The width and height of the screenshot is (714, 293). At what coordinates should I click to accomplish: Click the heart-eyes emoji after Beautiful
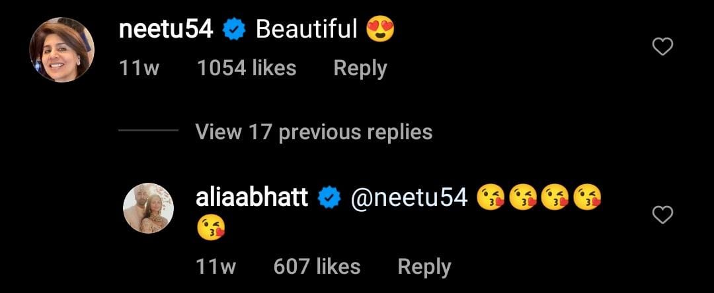pyautogui.click(x=380, y=30)
